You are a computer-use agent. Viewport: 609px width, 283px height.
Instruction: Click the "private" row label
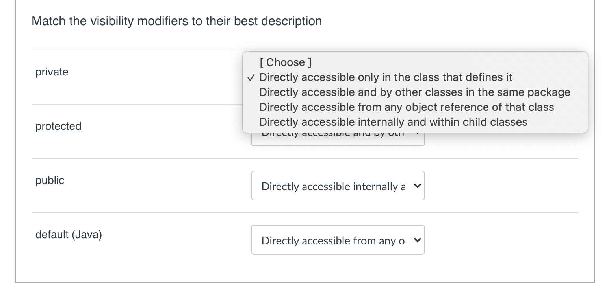click(x=51, y=72)
